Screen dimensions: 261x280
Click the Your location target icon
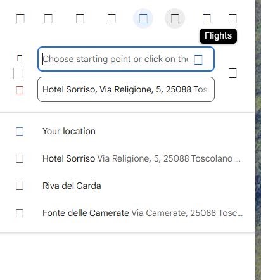pos(20,131)
